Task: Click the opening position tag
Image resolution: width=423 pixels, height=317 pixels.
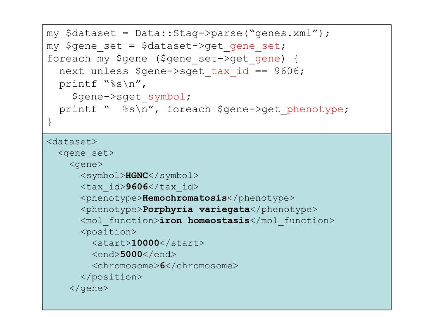Action: click(109, 232)
